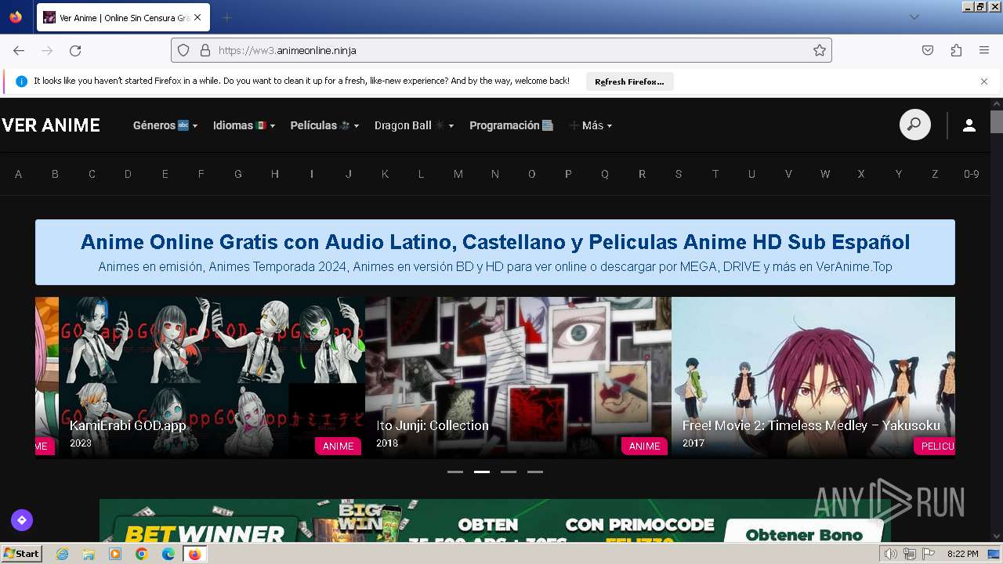
Task: Click ANIME tag on Ito Junji slide
Action: 645,446
